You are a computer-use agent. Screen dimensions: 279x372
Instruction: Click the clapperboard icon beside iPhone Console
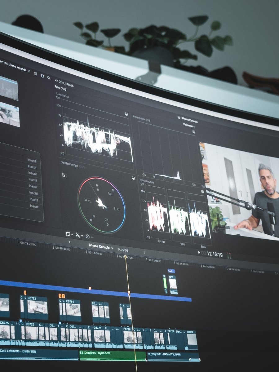point(179,117)
